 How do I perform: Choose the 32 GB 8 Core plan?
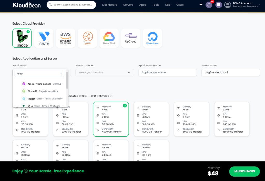pos(232,119)
